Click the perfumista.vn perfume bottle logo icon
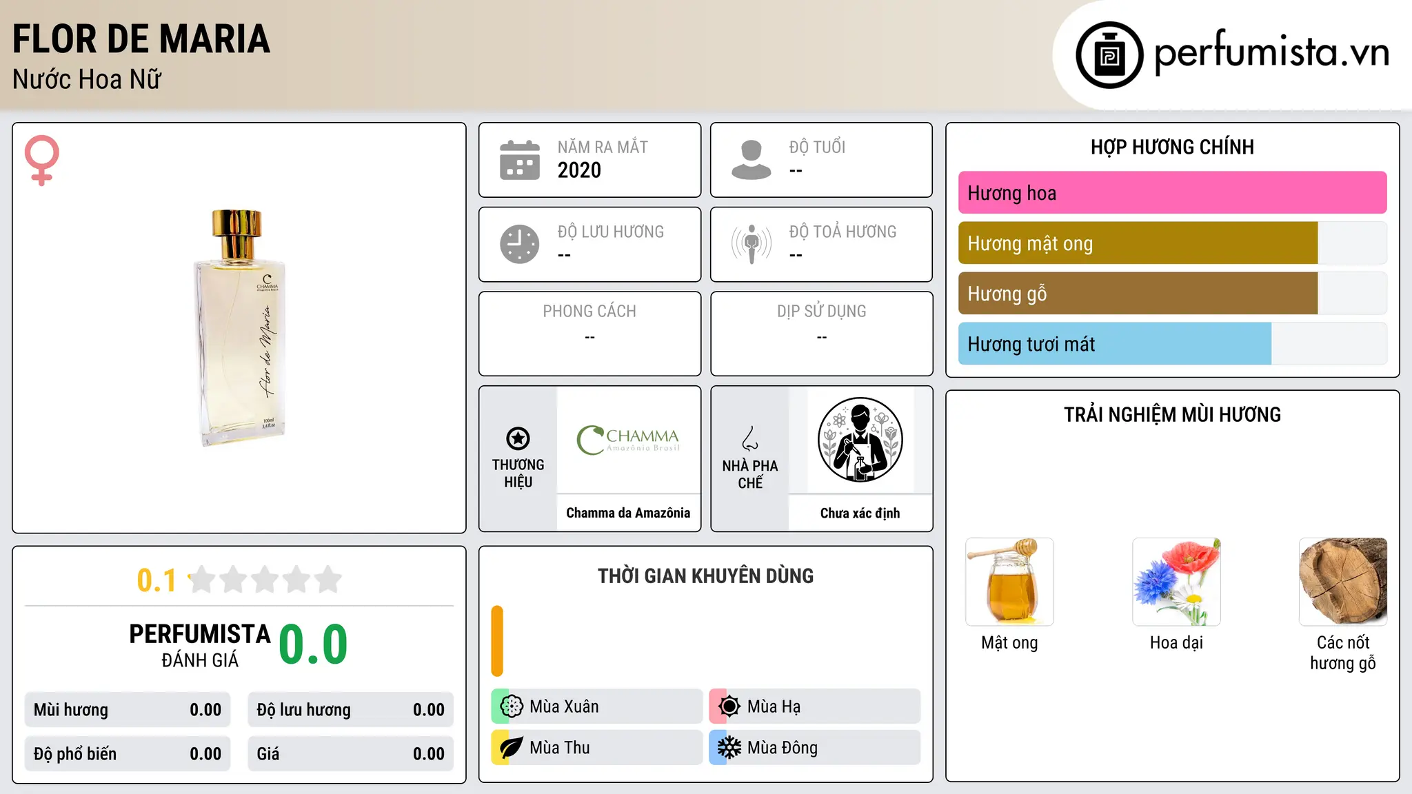 pos(1109,55)
